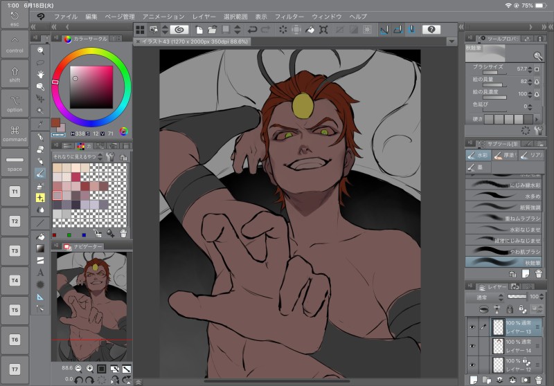Tap the shift modifier key button

[x=15, y=74]
